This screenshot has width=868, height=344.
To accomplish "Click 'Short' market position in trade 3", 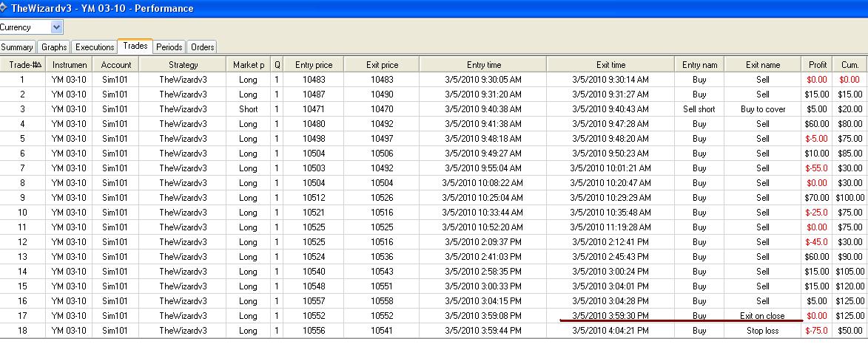I will point(249,109).
